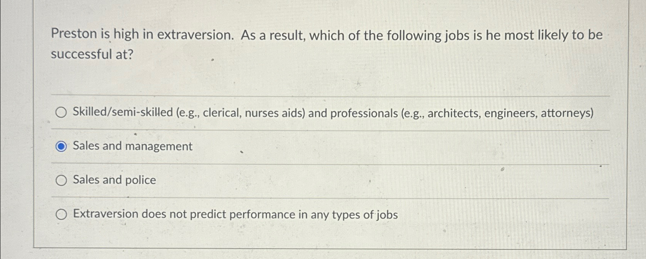This screenshot has width=646, height=259.
Task: Click the Sales and management label
Action: coord(132,146)
